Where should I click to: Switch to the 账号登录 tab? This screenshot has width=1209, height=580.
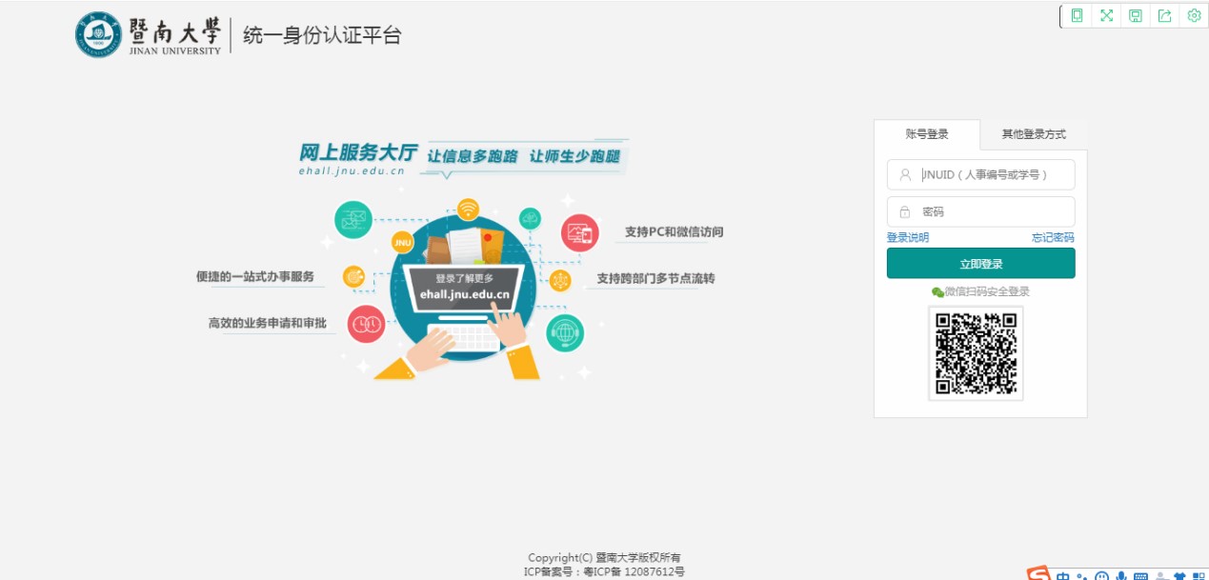[926, 134]
